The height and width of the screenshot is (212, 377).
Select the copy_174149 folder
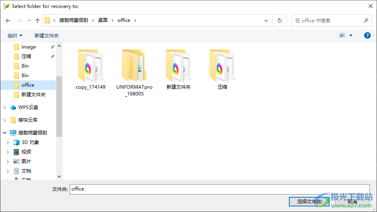[90, 70]
